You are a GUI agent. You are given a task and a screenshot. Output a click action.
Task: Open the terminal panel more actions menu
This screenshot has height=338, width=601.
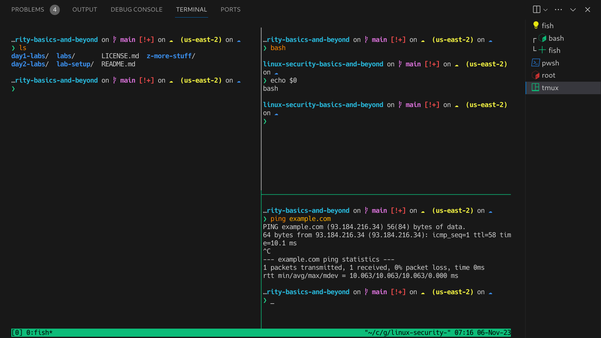[558, 10]
